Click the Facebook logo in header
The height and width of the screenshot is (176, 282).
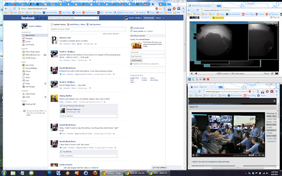[28, 18]
